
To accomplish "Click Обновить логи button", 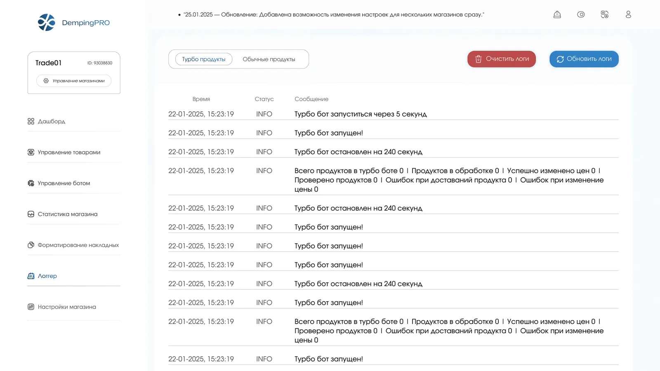I will (584, 59).
